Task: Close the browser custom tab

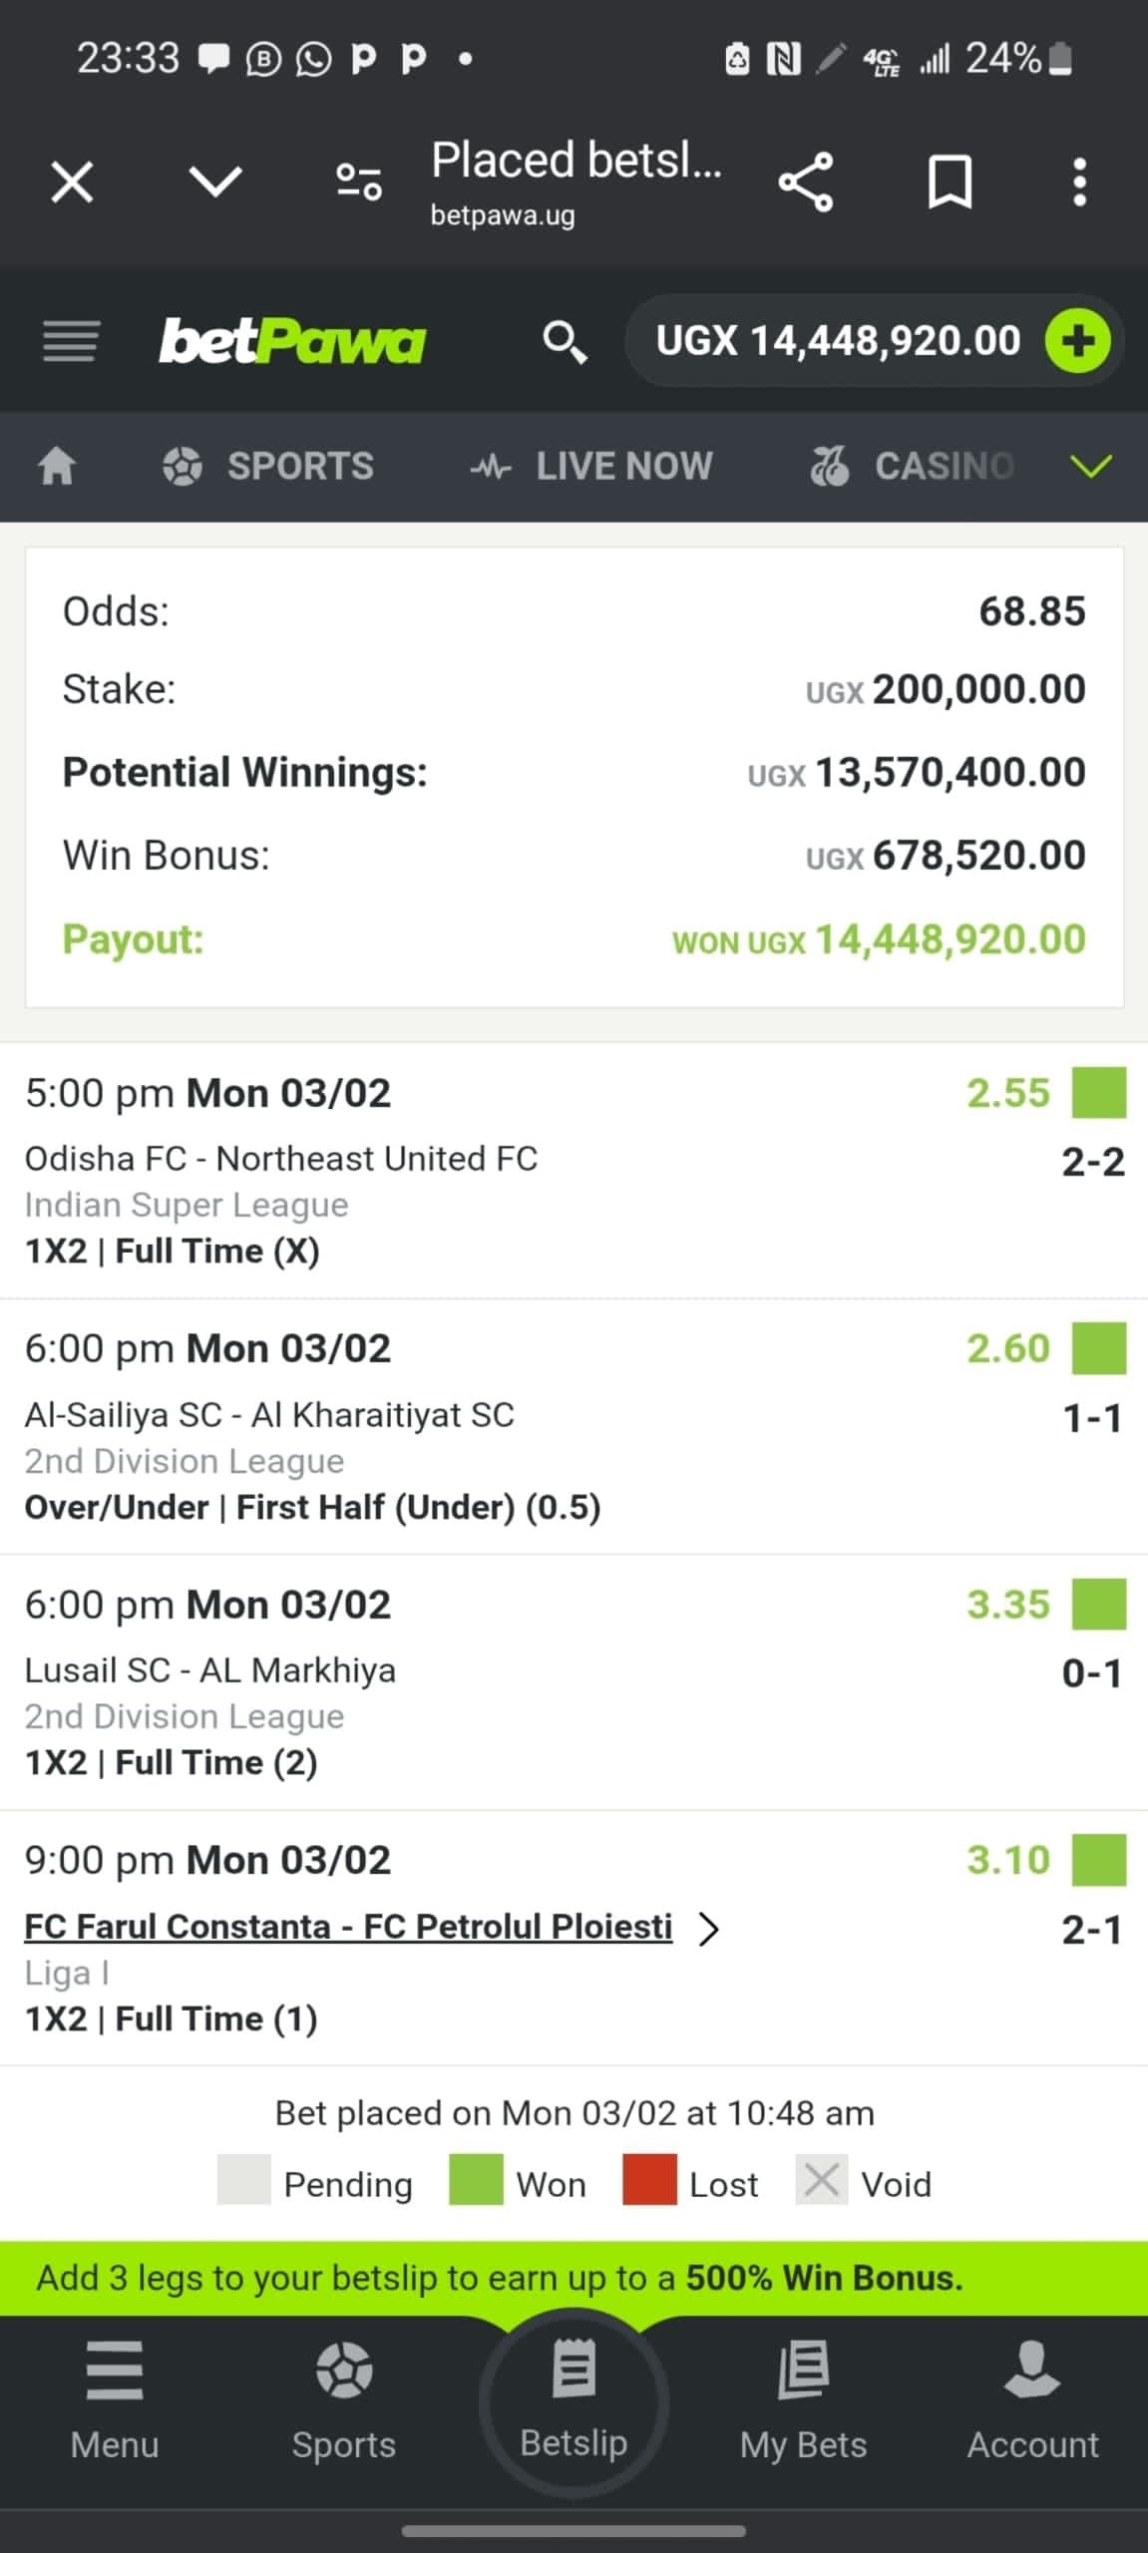Action: pyautogui.click(x=72, y=182)
